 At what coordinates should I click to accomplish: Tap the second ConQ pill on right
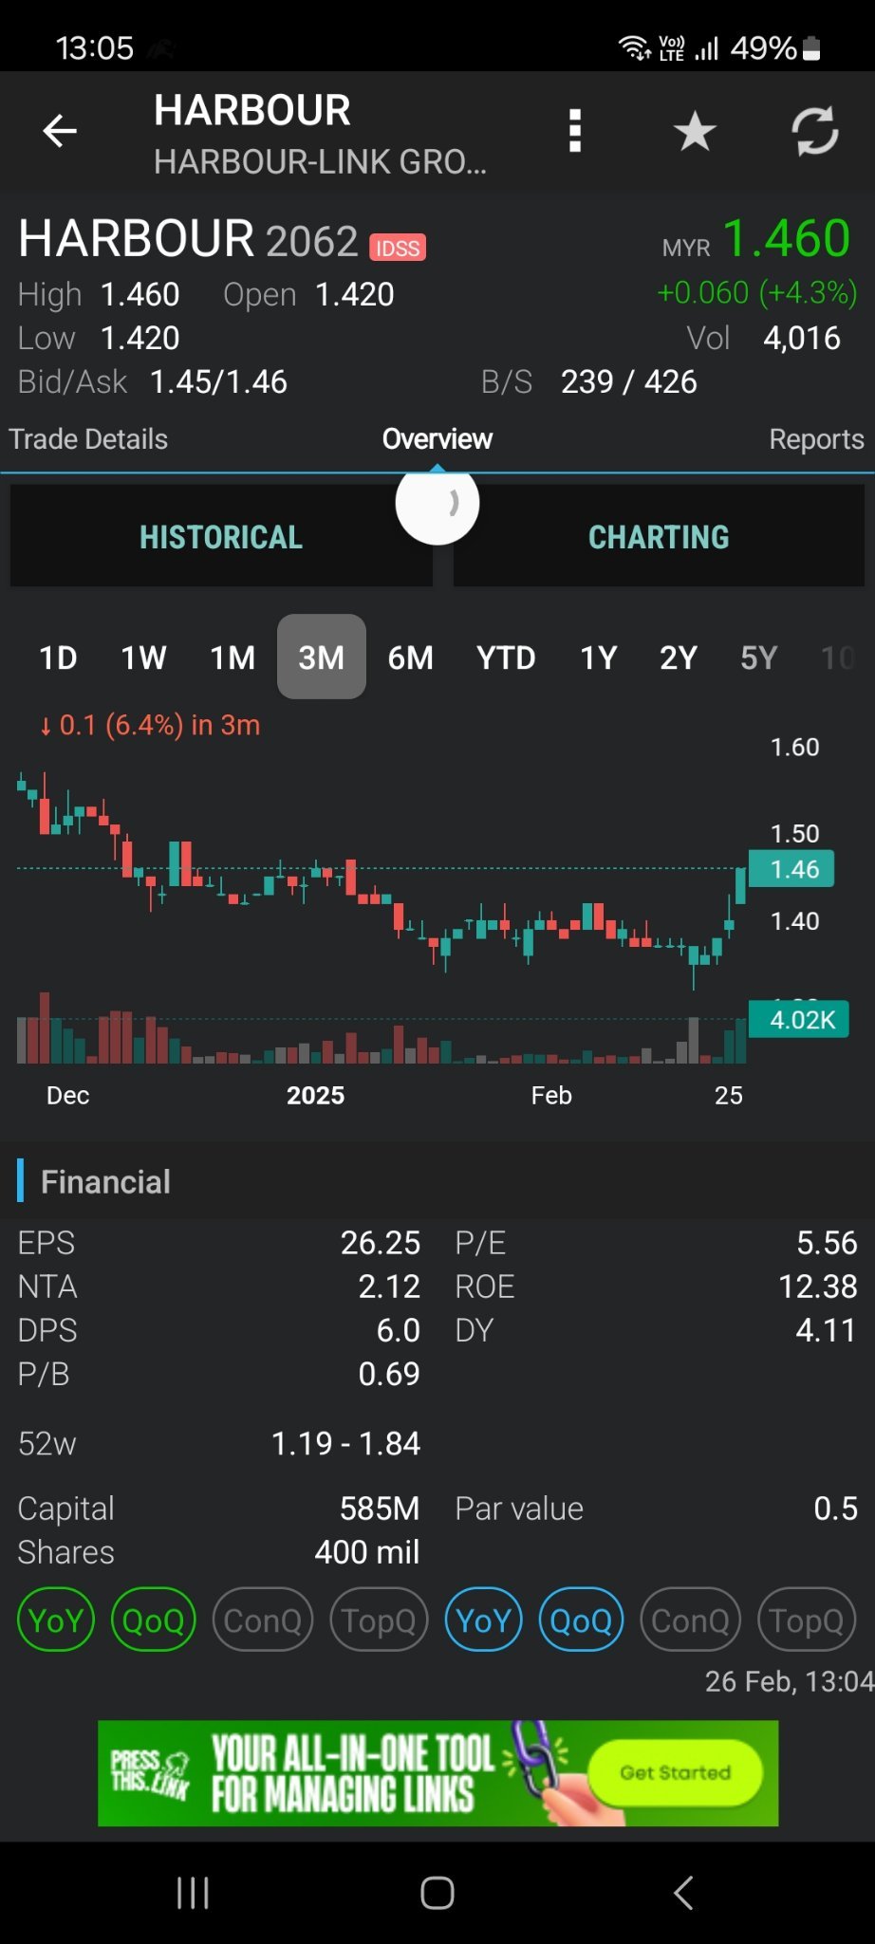coord(690,1620)
